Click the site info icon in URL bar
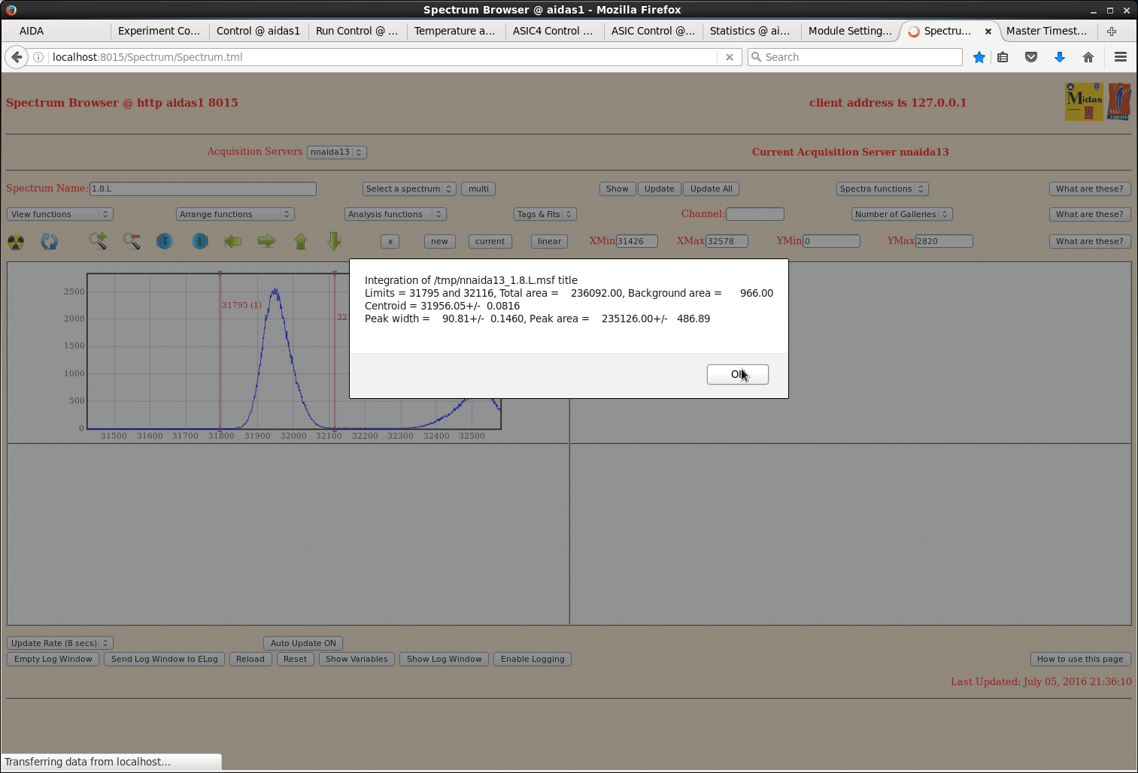Viewport: 1138px width, 773px height. (x=38, y=57)
